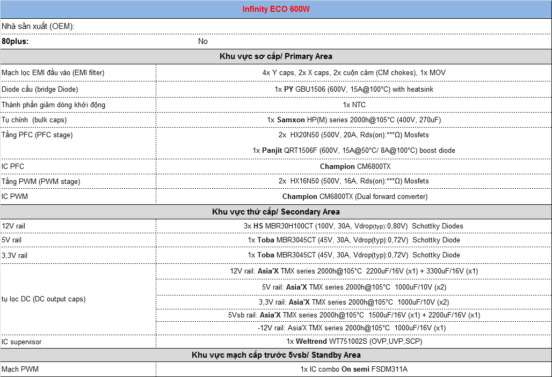
Task: Click "12V rail: Asia'X TMX series" cell
Action: pyautogui.click(x=354, y=271)
